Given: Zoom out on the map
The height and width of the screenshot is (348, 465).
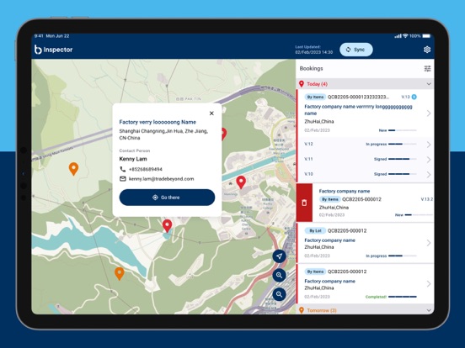Looking at the screenshot, I should coord(279,294).
